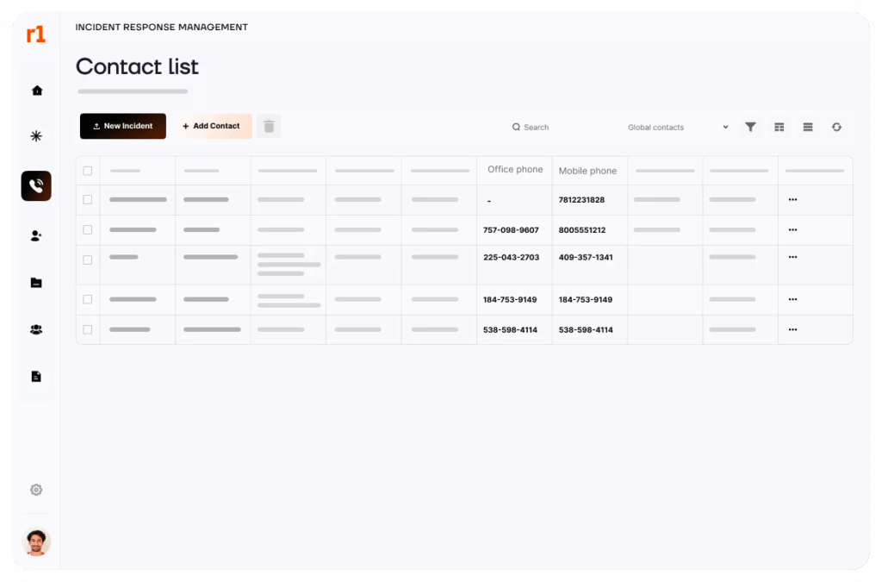
Task: Open the asterisk sidebar icon
Action: pyautogui.click(x=36, y=136)
